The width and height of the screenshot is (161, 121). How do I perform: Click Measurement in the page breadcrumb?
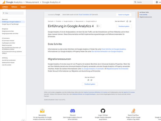[79, 21]
